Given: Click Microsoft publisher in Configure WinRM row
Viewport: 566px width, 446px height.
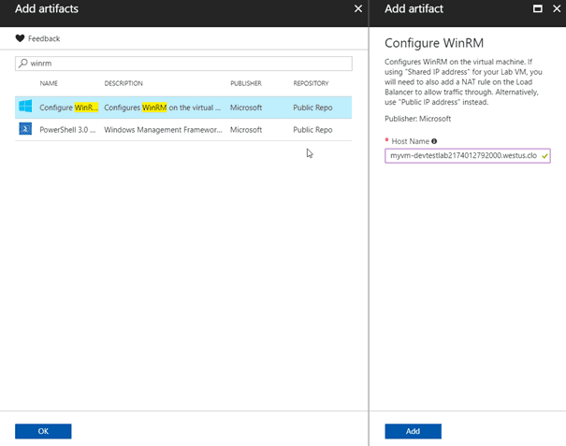Looking at the screenshot, I should tap(246, 108).
